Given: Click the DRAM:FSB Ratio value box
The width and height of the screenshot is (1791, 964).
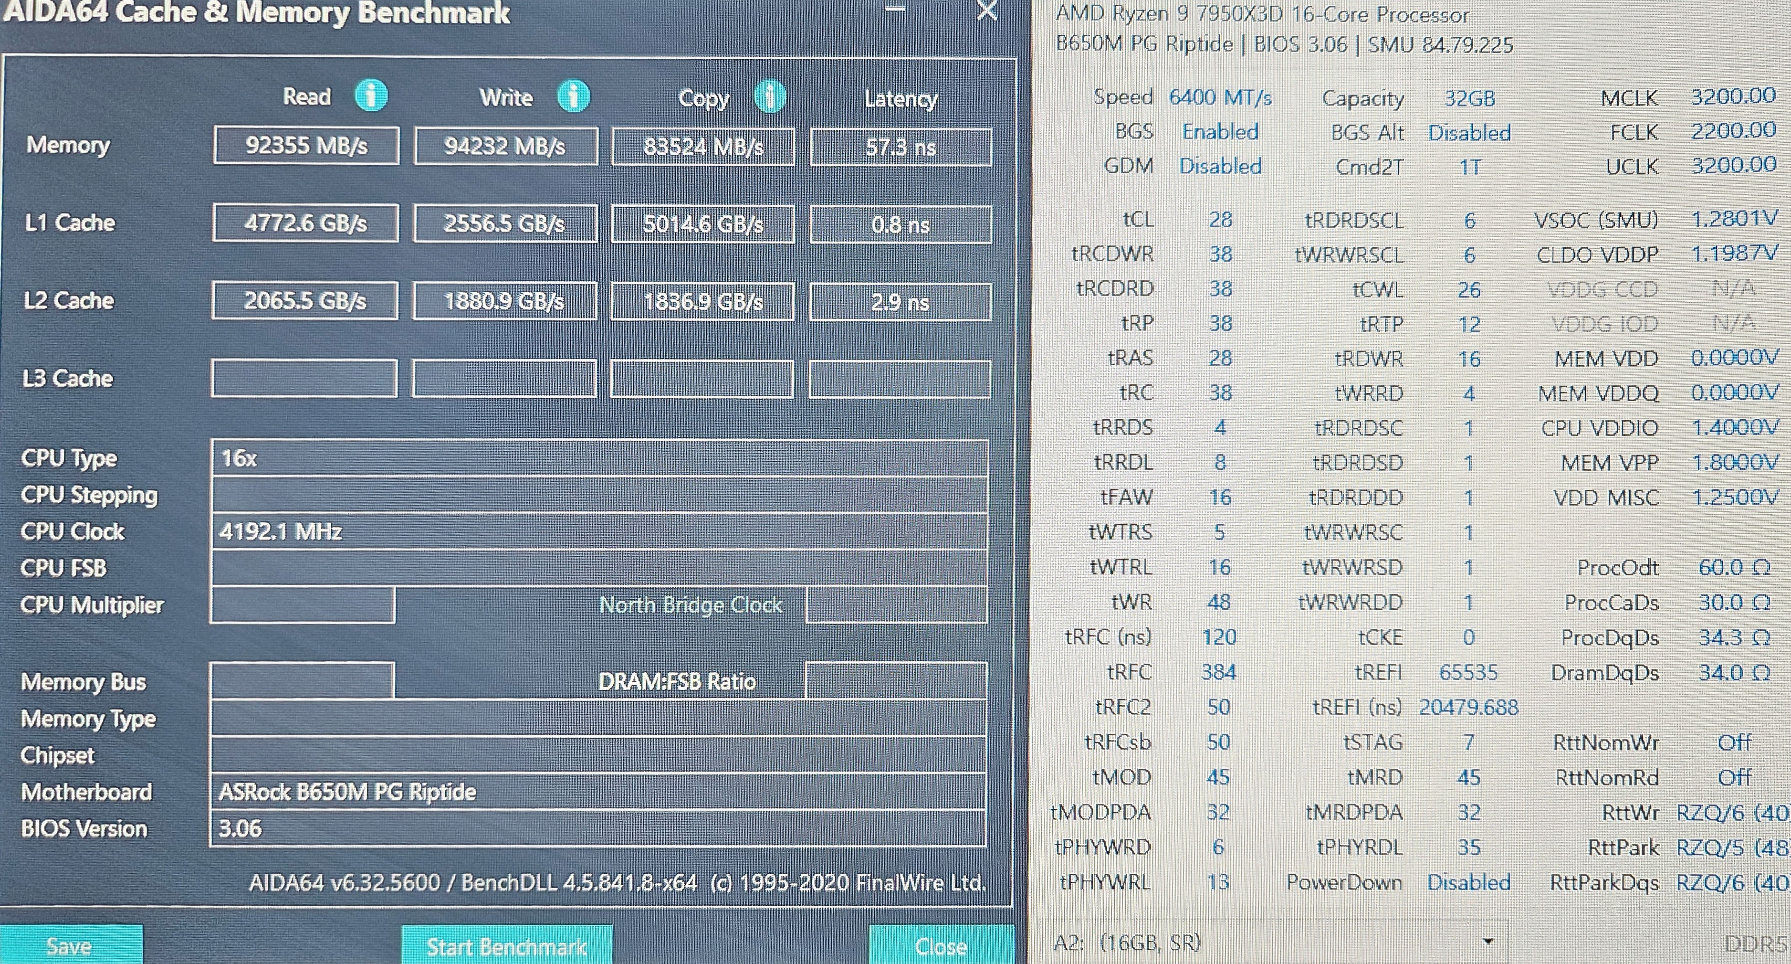Looking at the screenshot, I should [x=895, y=681].
